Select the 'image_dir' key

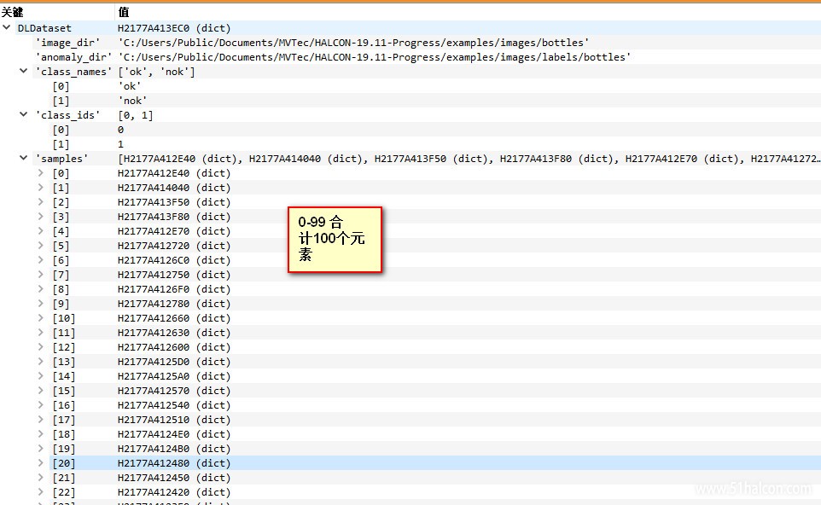pyautogui.click(x=67, y=43)
